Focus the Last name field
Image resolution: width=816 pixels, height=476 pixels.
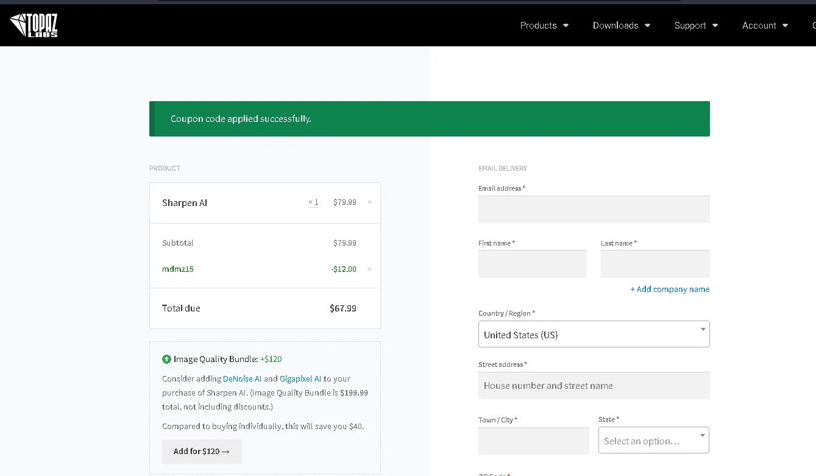(655, 264)
